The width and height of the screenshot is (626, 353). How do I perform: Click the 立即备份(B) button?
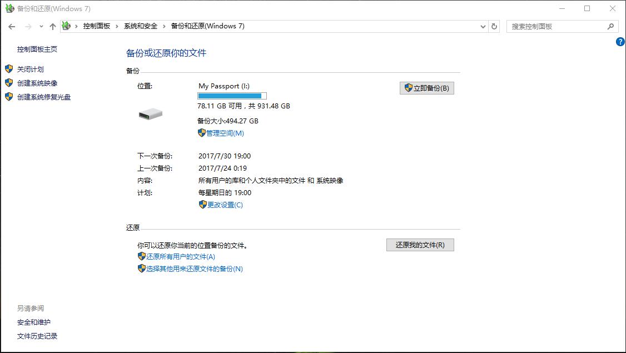pyautogui.click(x=426, y=88)
